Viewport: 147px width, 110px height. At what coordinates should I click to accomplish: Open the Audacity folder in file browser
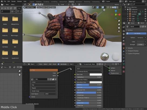(x=5, y=32)
